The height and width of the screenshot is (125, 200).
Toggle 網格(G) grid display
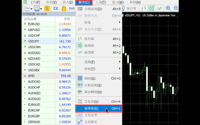coord(99,78)
